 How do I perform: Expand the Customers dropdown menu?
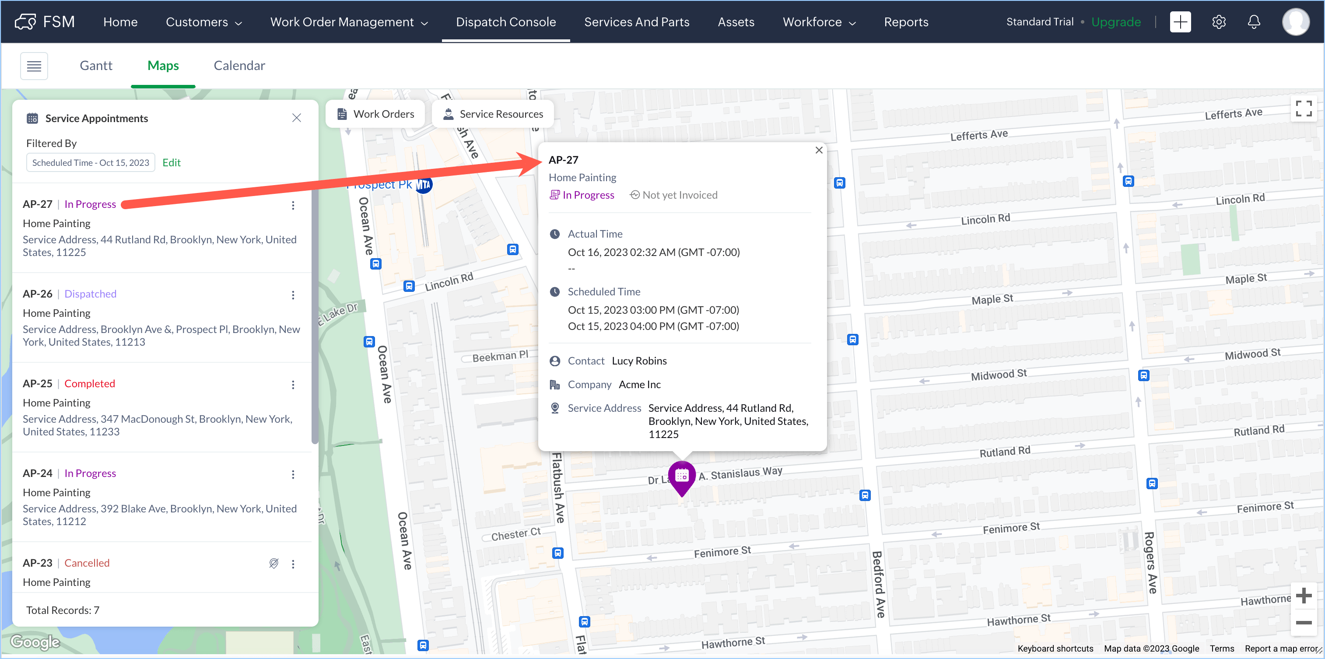point(203,22)
